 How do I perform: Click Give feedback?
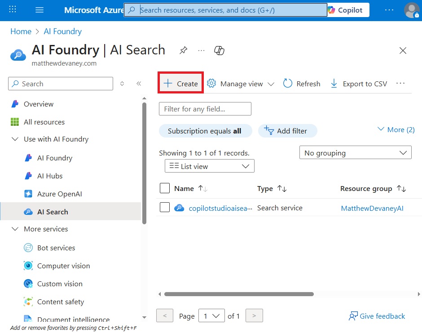(x=377, y=316)
